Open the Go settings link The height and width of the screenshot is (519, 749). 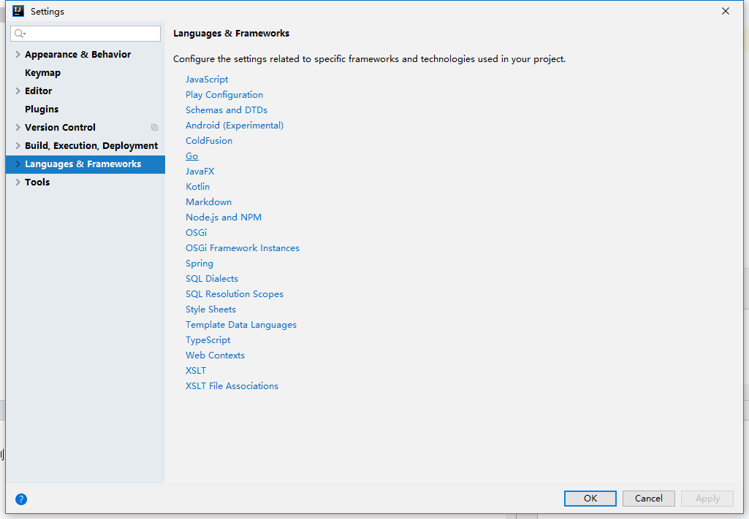(192, 156)
